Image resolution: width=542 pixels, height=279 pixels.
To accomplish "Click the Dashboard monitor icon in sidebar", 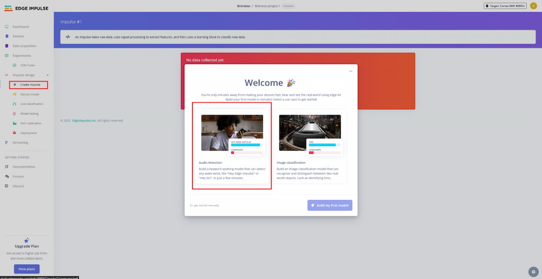I will point(7,26).
